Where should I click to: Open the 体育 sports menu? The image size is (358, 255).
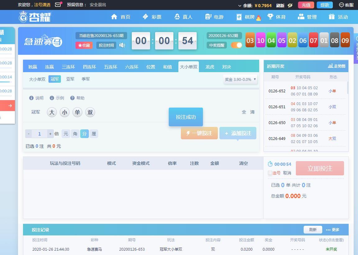click(277, 17)
